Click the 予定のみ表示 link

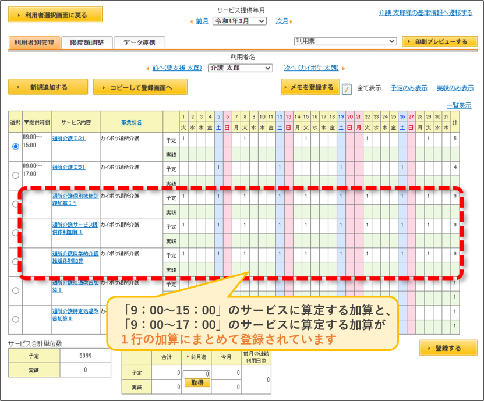click(409, 88)
